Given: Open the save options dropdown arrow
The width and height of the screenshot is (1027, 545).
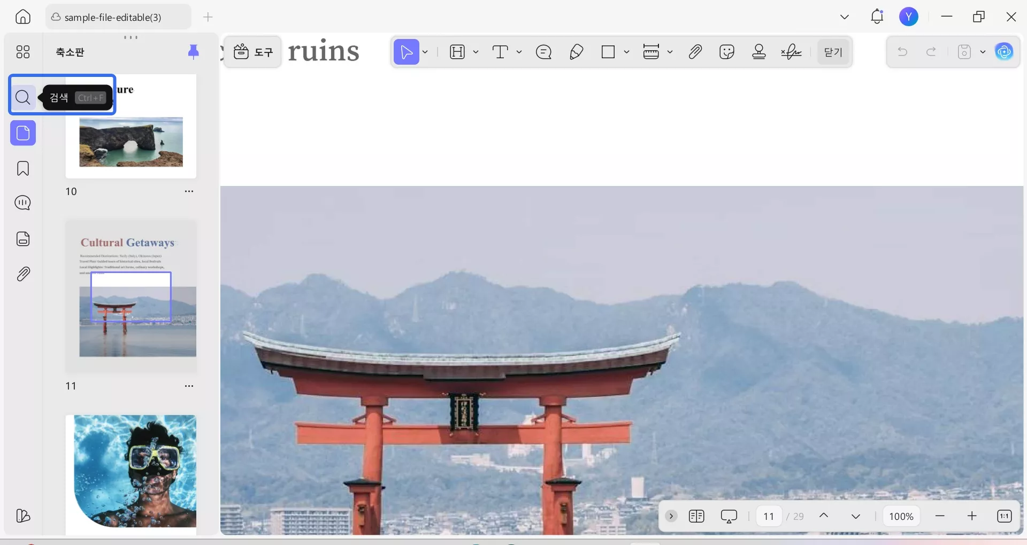Looking at the screenshot, I should pyautogui.click(x=983, y=52).
